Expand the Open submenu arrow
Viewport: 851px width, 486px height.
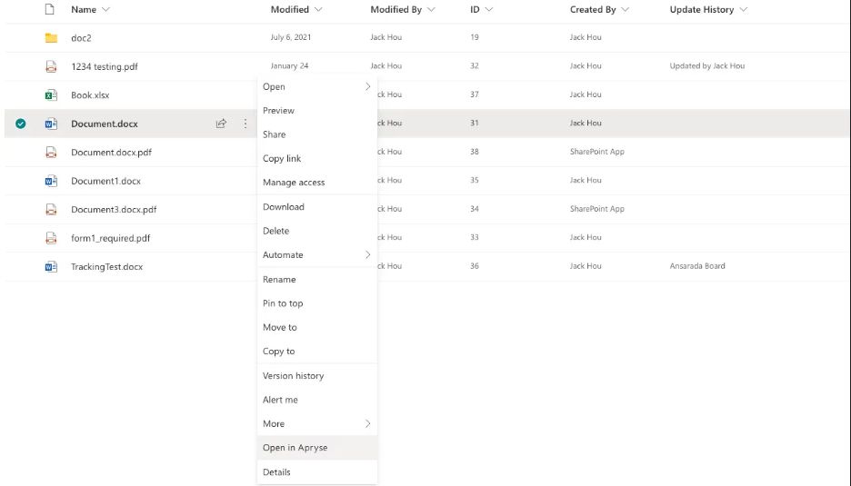tap(367, 87)
